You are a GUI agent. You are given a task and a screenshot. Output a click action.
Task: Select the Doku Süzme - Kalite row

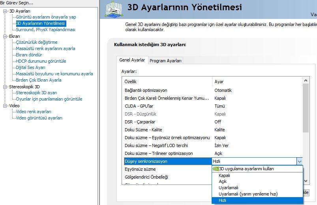click(x=212, y=130)
